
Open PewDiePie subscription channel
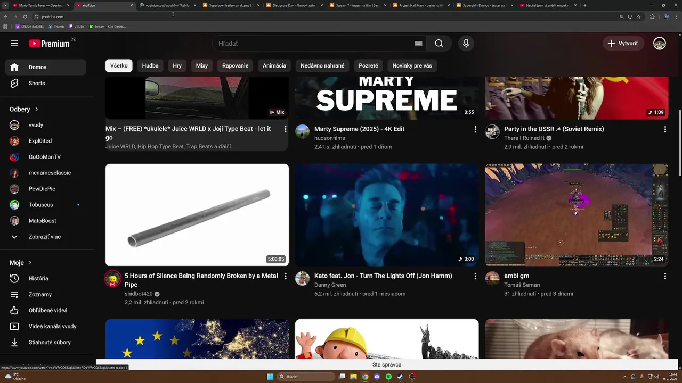45,189
